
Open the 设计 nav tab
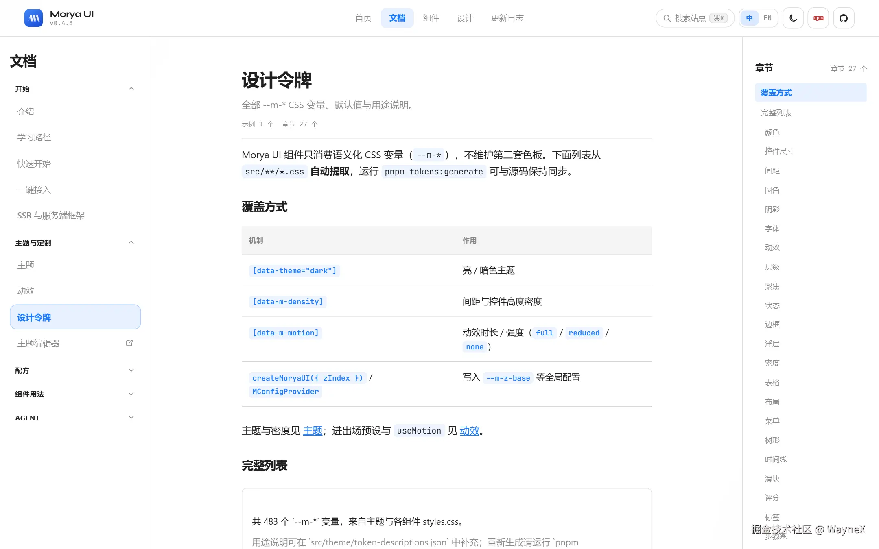[x=465, y=18]
